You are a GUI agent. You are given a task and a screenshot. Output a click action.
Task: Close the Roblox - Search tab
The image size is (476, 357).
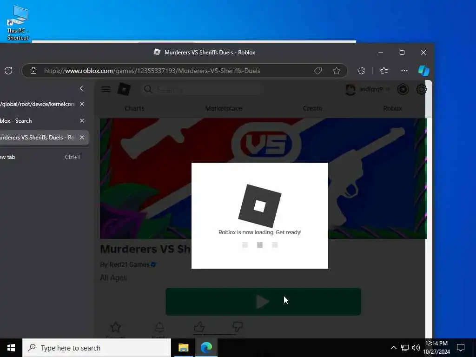click(82, 120)
